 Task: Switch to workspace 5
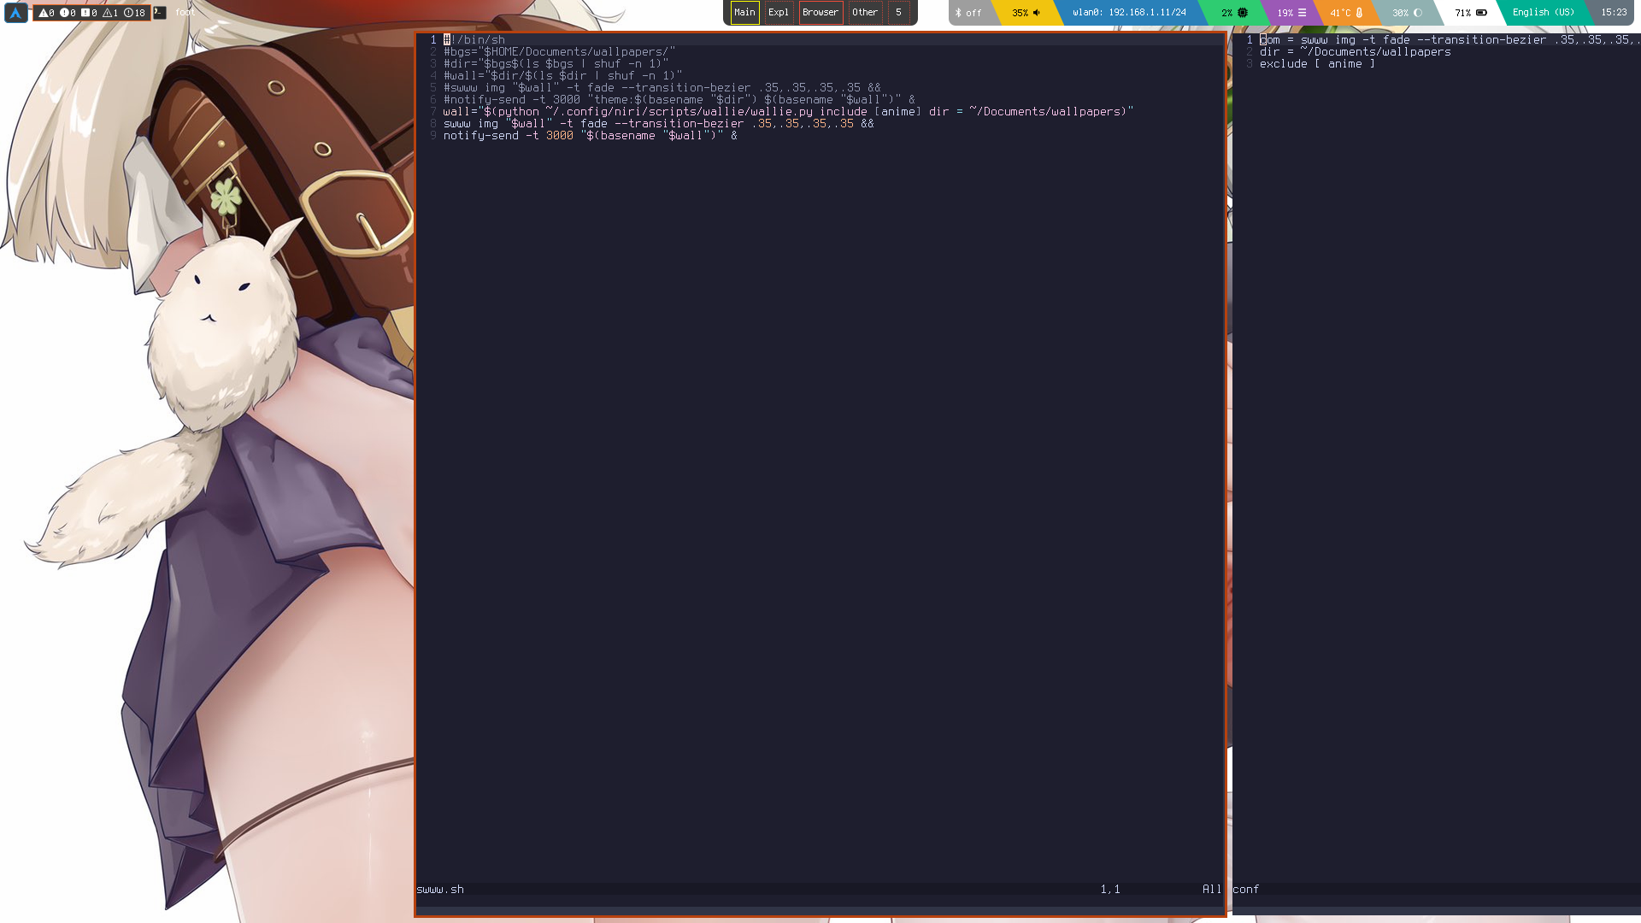(898, 13)
